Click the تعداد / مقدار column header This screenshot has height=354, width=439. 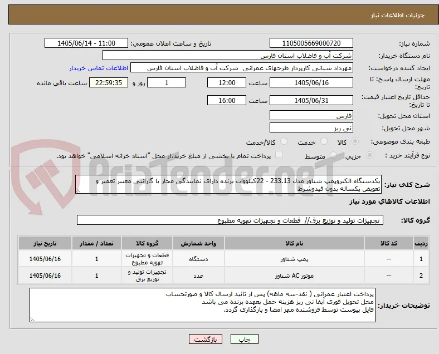coord(96,243)
